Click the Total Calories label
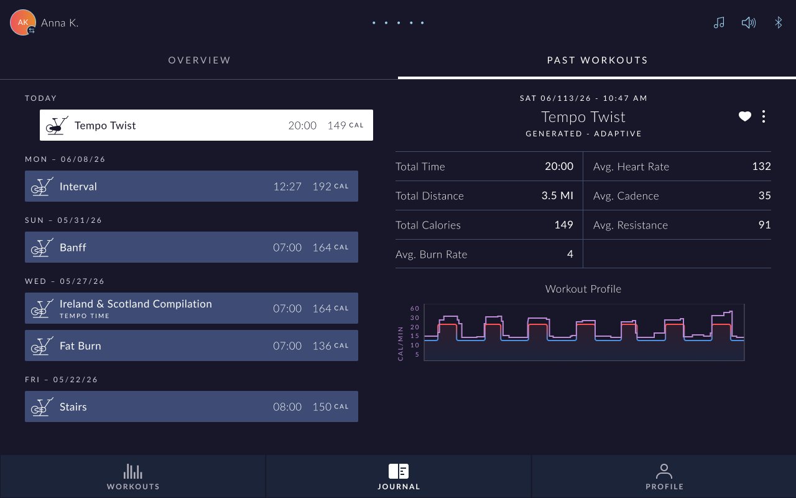796x498 pixels. [428, 225]
